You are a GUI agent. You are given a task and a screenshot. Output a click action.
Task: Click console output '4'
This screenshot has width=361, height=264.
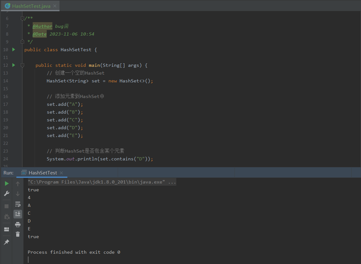click(x=29, y=198)
